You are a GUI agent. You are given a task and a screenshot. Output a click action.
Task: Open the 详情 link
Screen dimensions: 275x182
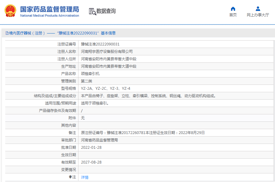[85, 177]
